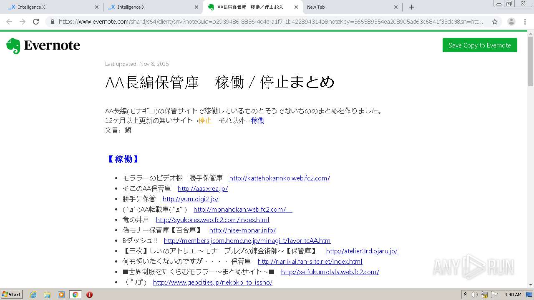Click the network tray icon

click(484, 295)
